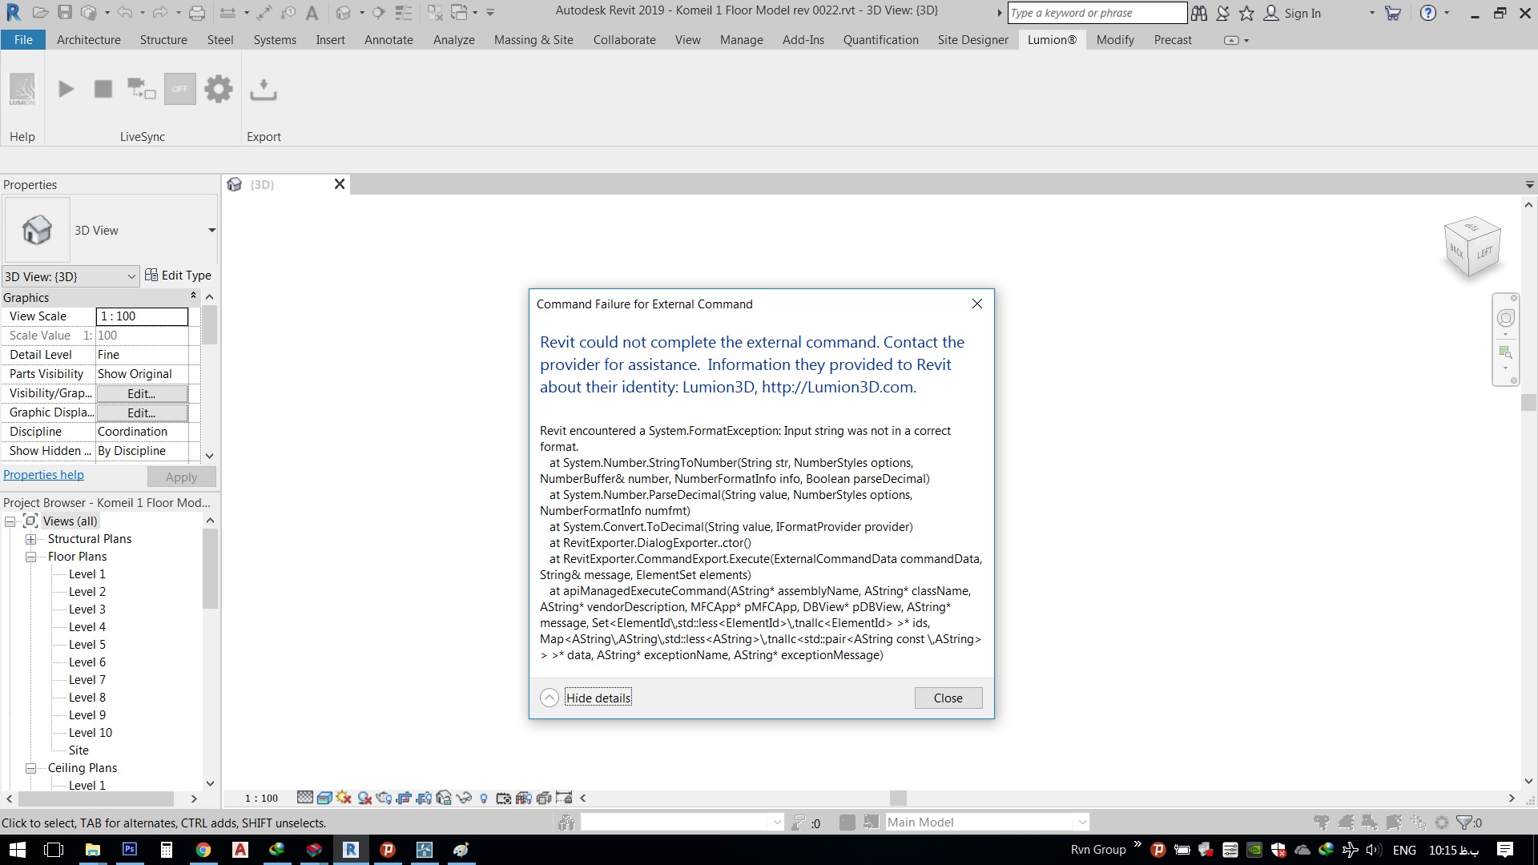The image size is (1538, 865).
Task: Click the View Scale 1:100 input field
Action: click(x=142, y=316)
